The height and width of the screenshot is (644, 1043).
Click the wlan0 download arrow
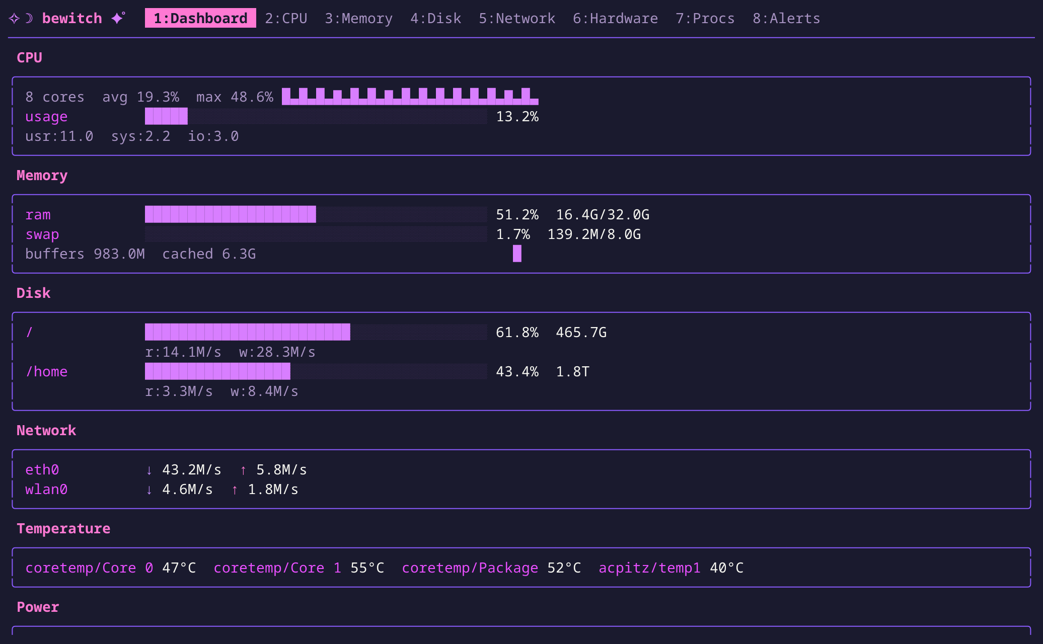(x=149, y=490)
